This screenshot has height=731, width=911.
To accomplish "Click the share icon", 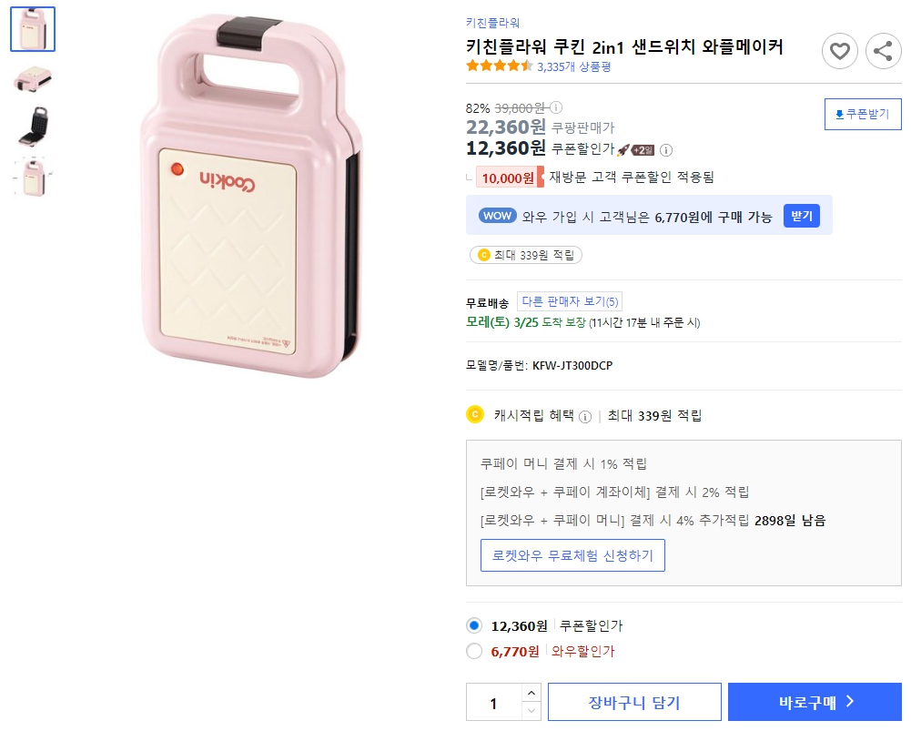I will tap(882, 51).
